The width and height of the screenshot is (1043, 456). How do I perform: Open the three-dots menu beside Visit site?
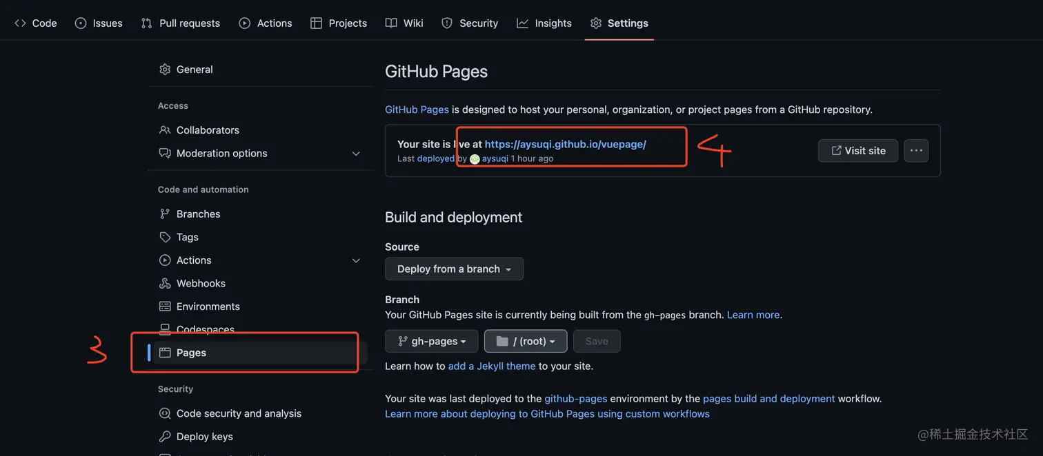[x=916, y=151]
